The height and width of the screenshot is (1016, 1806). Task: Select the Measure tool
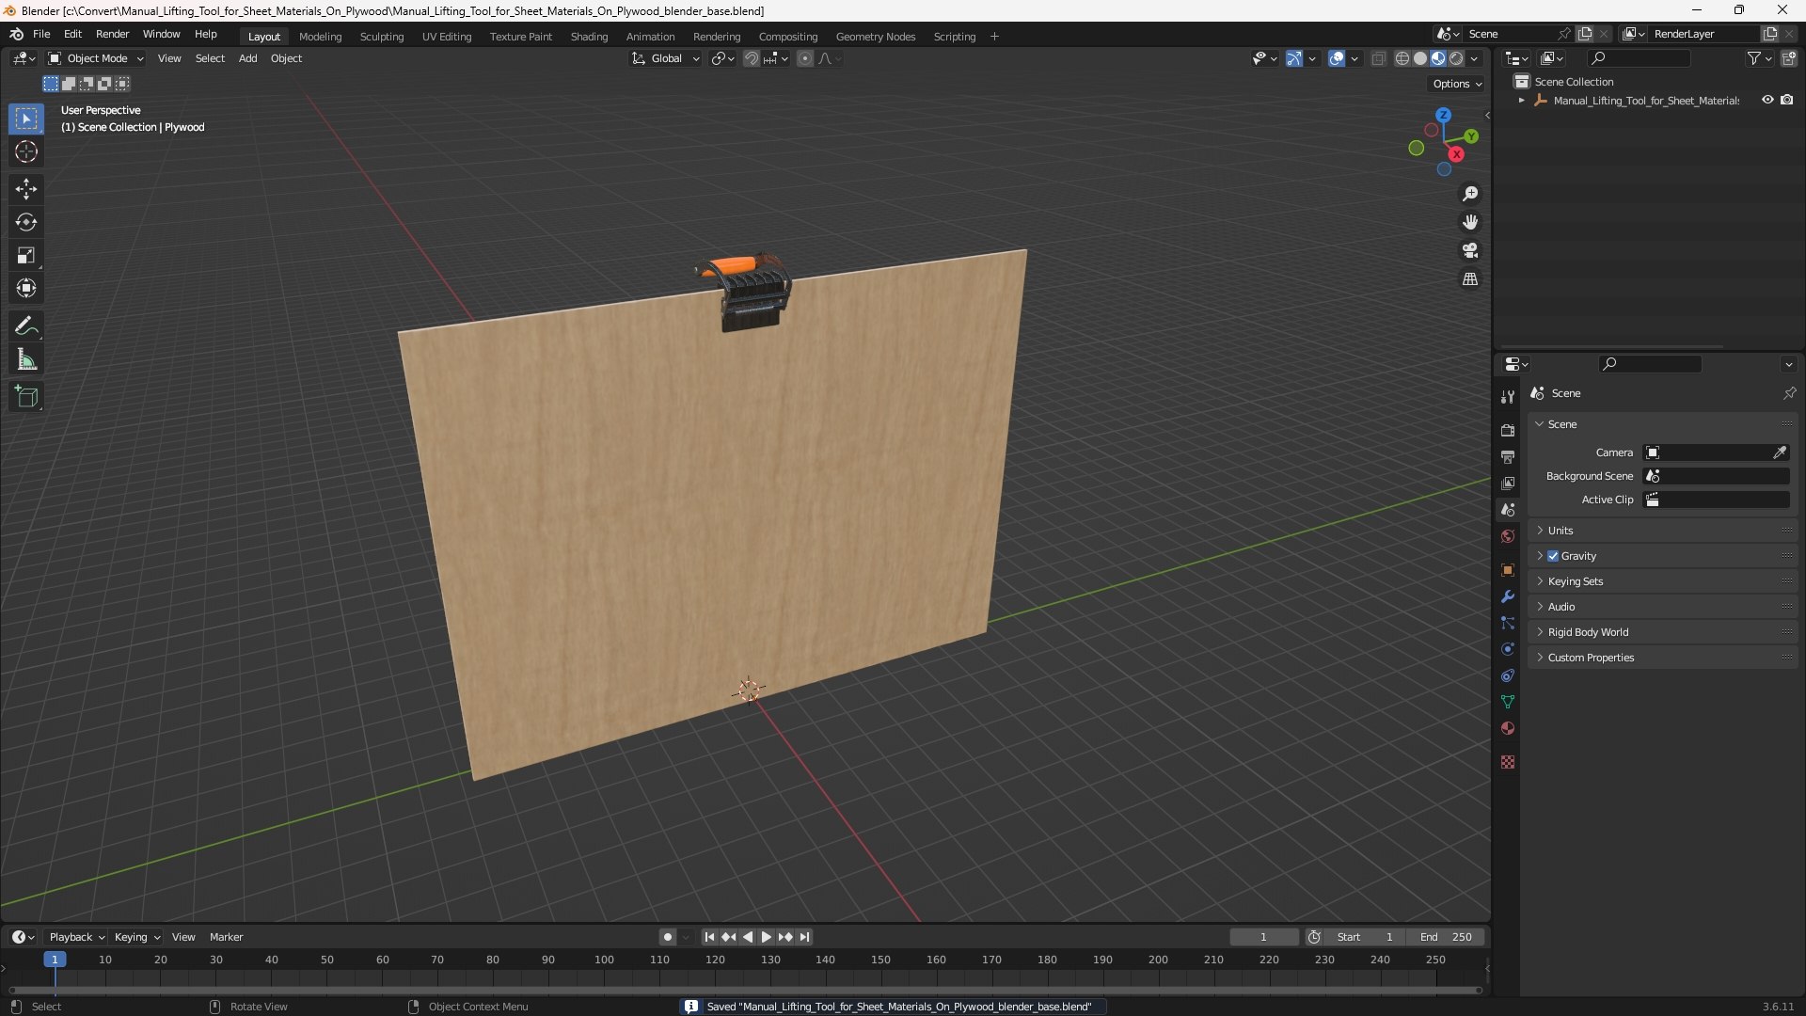[x=26, y=359]
